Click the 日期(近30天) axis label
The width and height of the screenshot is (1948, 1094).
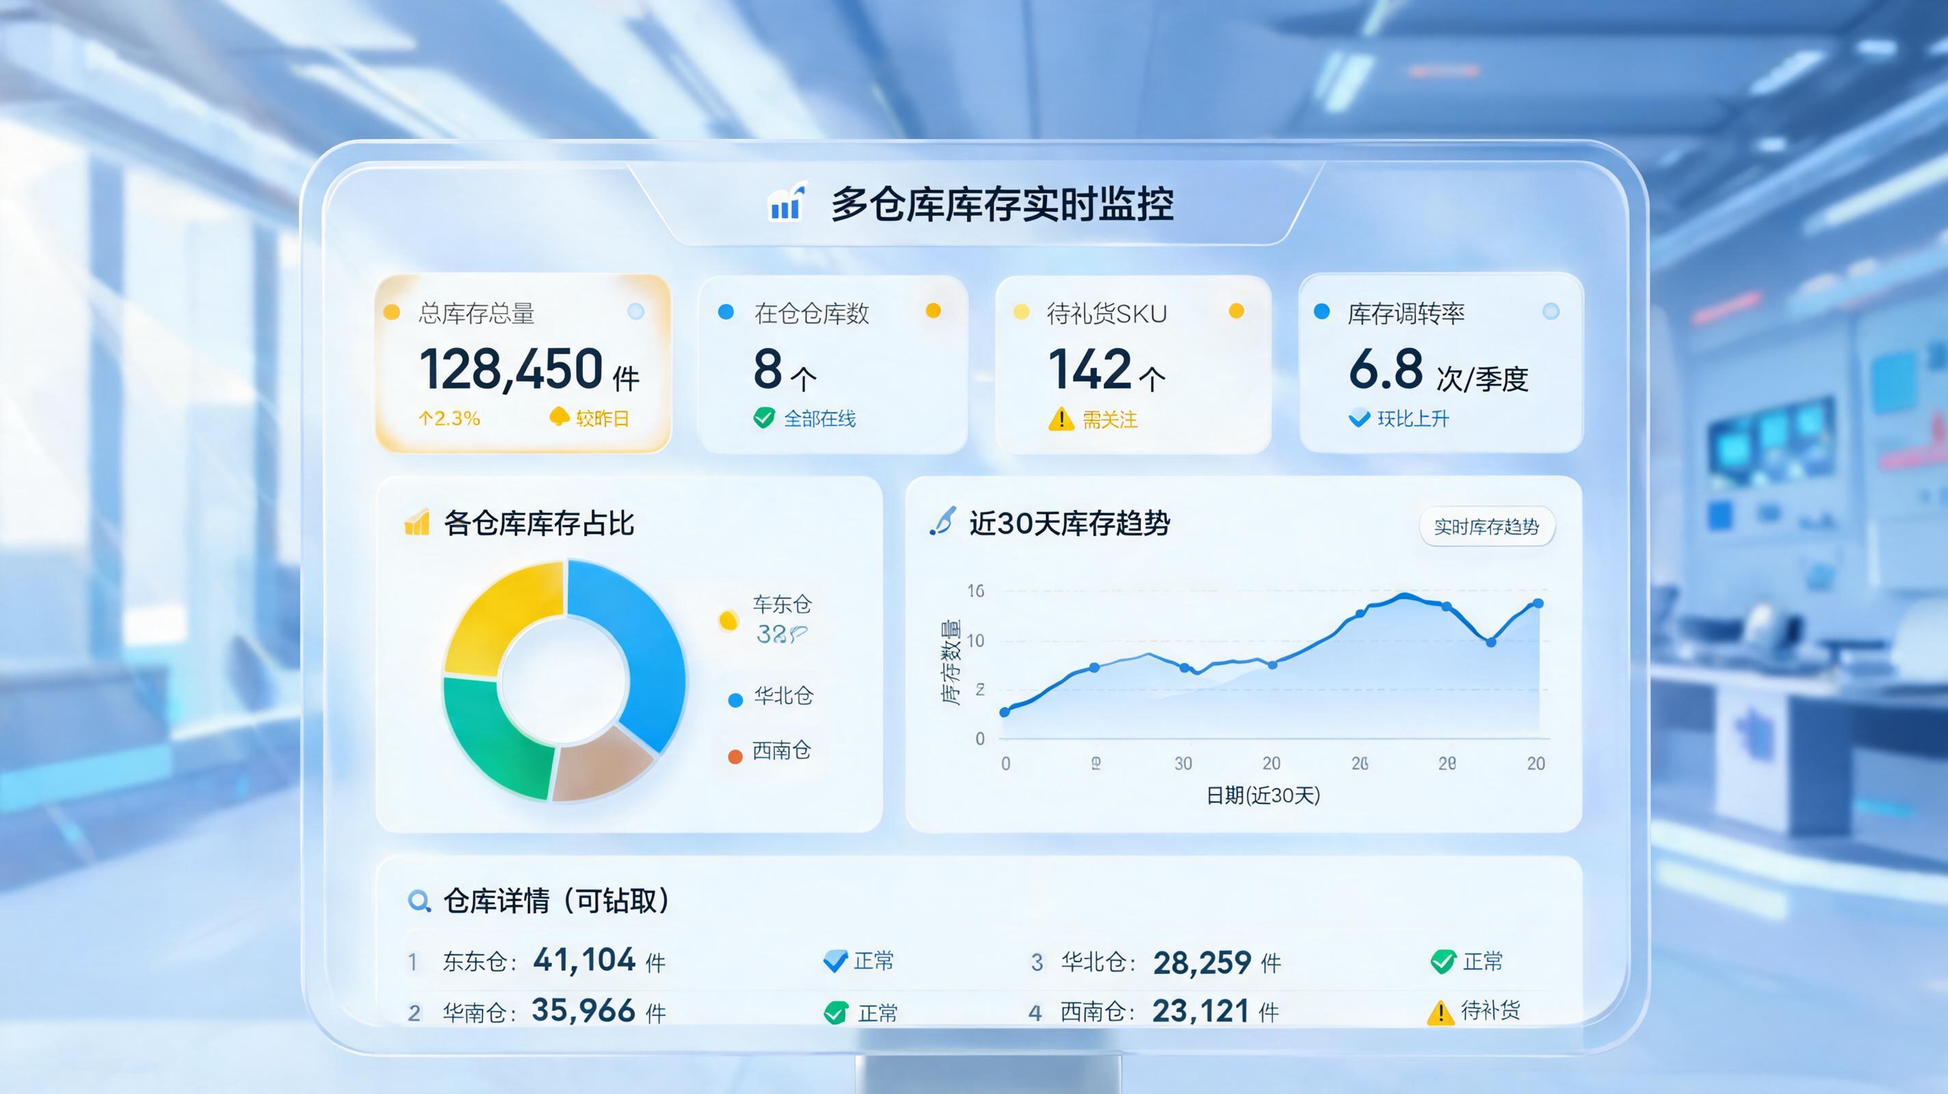pyautogui.click(x=1263, y=795)
